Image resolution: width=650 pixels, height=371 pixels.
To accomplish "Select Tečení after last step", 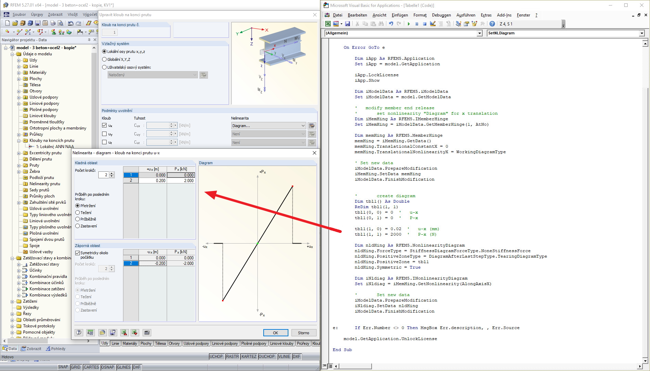I will pyautogui.click(x=78, y=213).
